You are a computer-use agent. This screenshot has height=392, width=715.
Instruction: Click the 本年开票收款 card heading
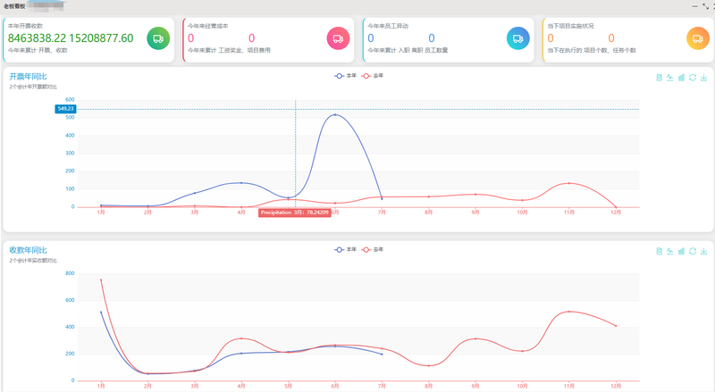(x=25, y=26)
